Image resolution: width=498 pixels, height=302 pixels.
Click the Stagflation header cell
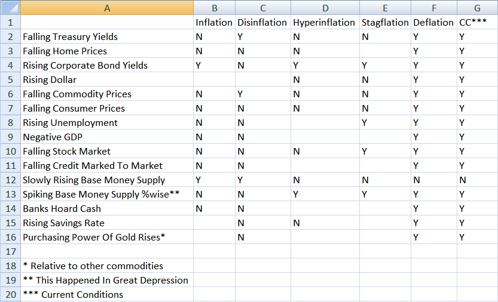pyautogui.click(x=385, y=22)
